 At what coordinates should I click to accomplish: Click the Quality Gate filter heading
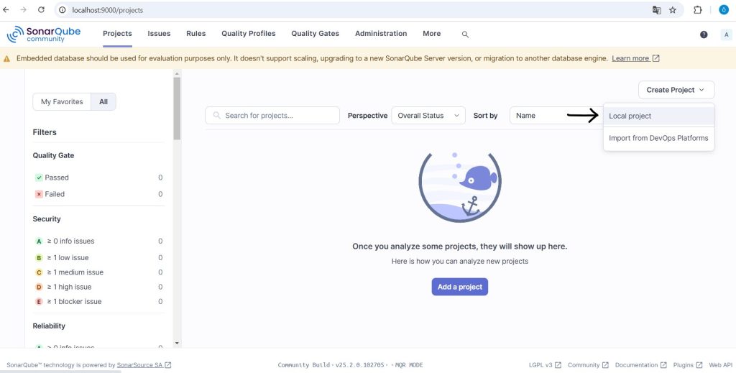point(53,155)
